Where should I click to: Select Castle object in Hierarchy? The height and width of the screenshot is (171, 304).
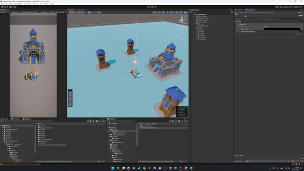coord(202,33)
